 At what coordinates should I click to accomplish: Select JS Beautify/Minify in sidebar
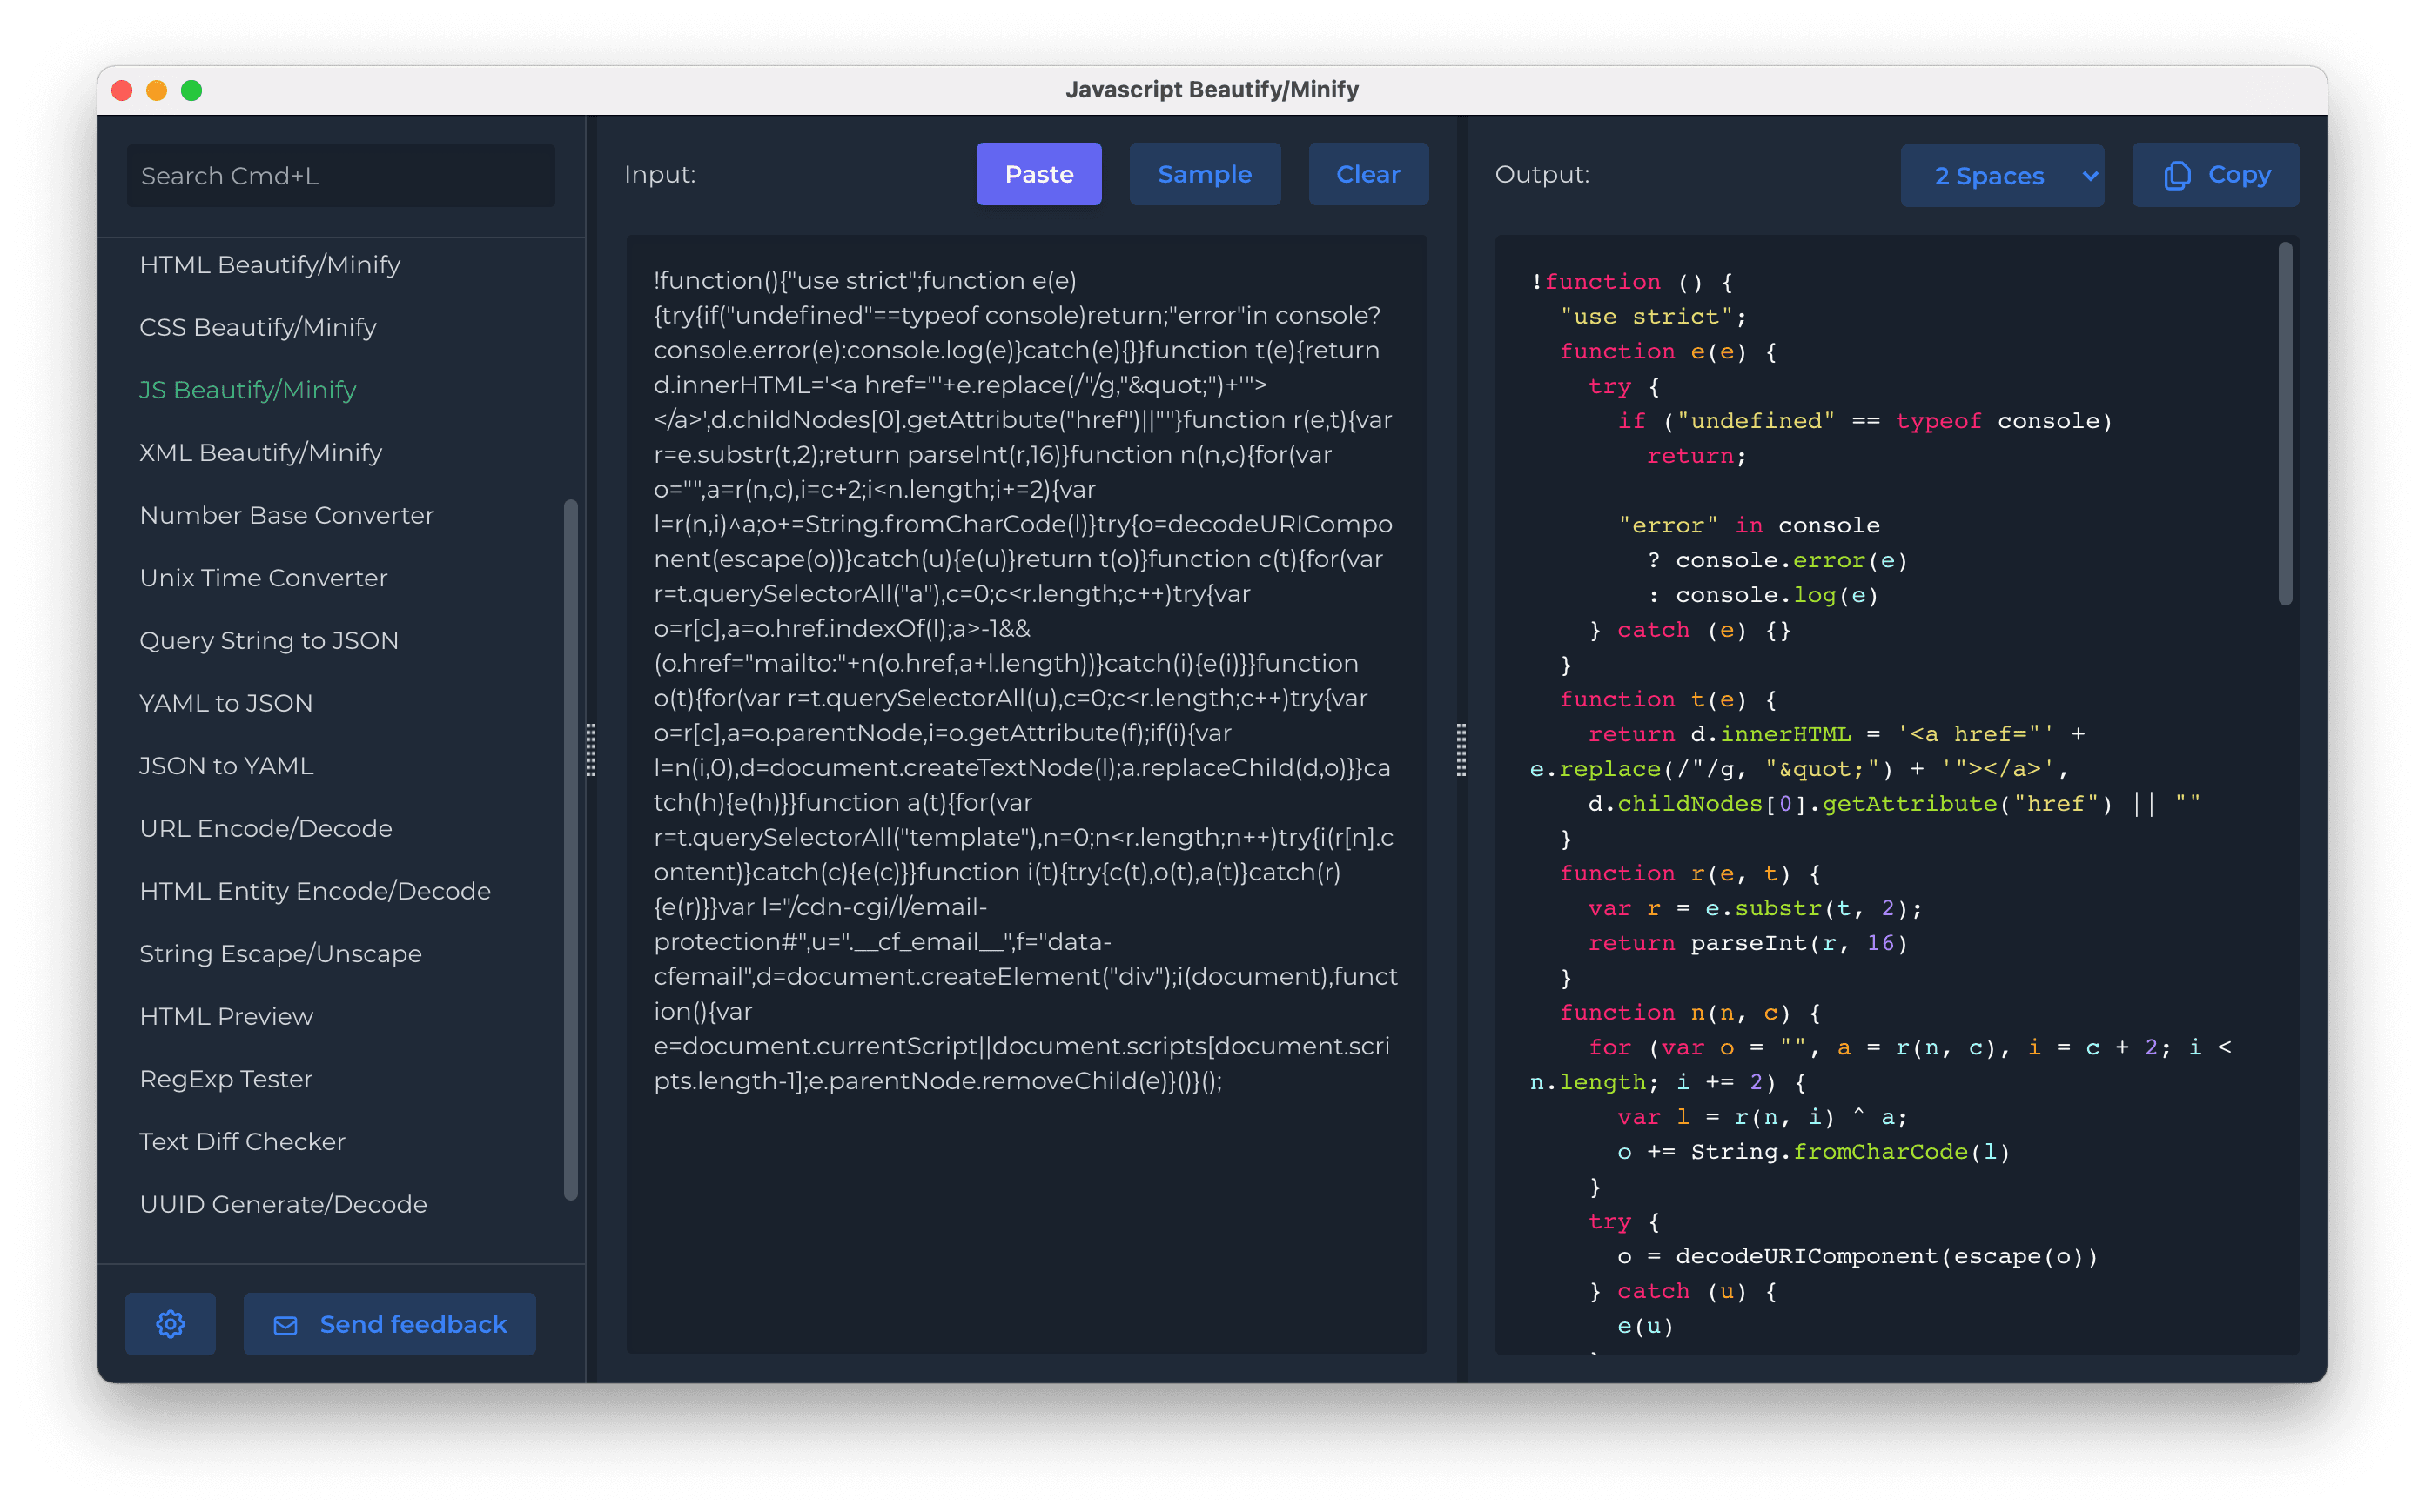[248, 390]
